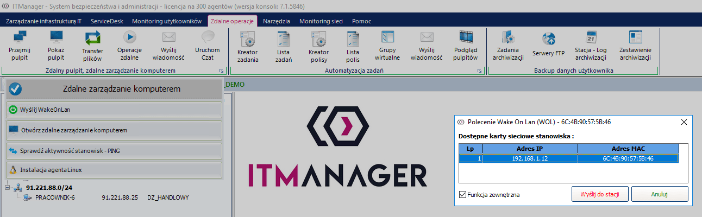Switch to Monitoring sieci tab
The width and height of the screenshot is (702, 217).
[321, 21]
